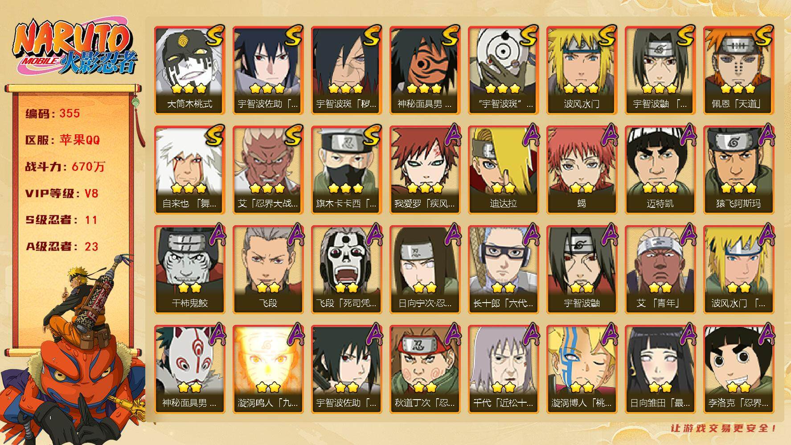The image size is (791, 445).
Task: Click the 迪达拉 character card
Action: (504, 170)
